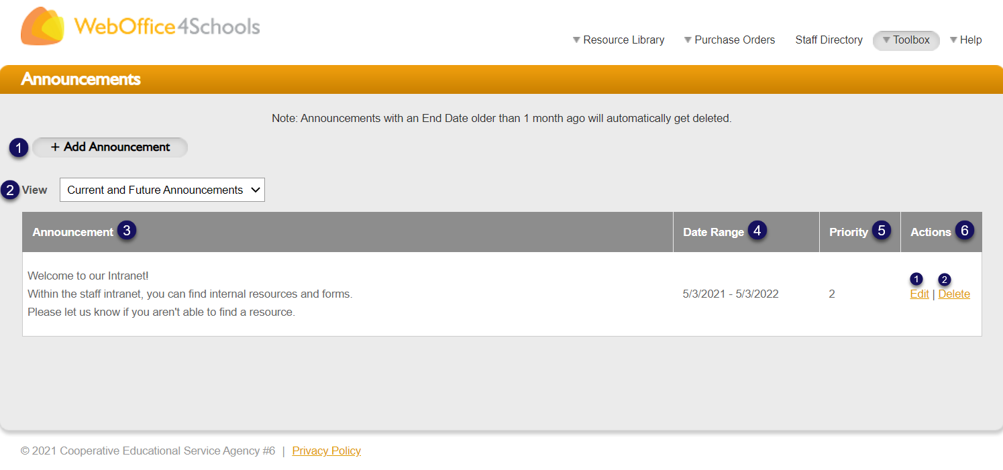Open the Current and Future Announcements dropdown
The width and height of the screenshot is (1003, 470).
pyautogui.click(x=162, y=190)
